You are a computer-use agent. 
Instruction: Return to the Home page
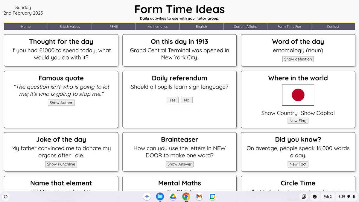click(25, 26)
